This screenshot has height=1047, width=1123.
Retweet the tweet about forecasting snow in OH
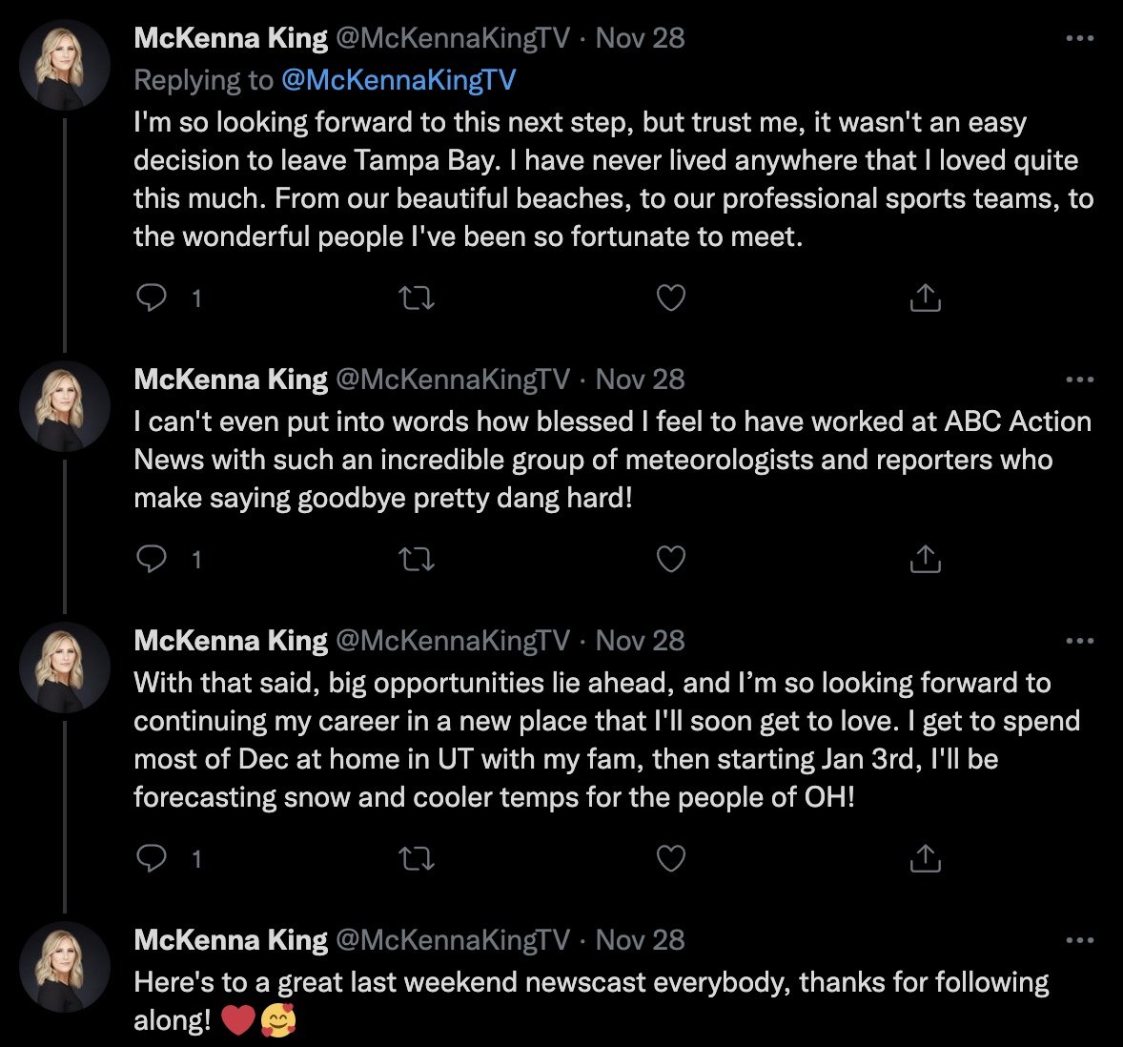pos(416,859)
